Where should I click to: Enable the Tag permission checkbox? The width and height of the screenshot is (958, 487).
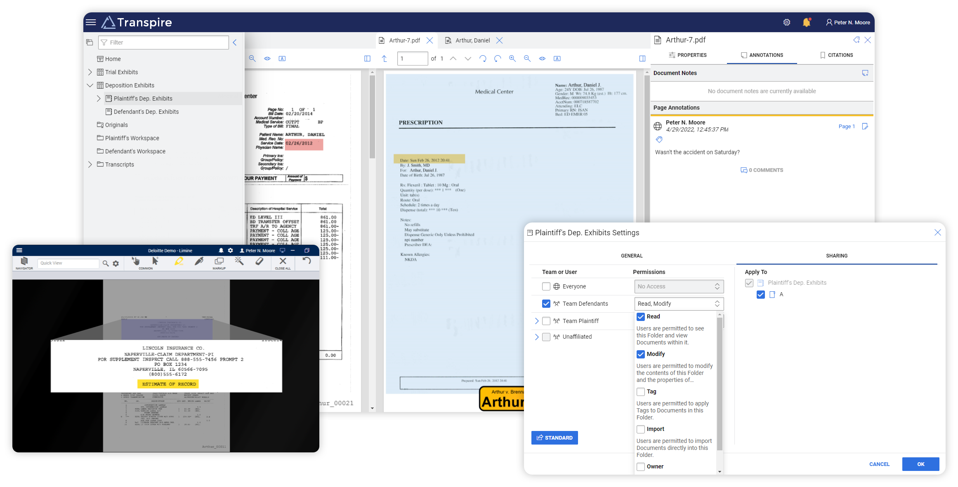point(641,392)
